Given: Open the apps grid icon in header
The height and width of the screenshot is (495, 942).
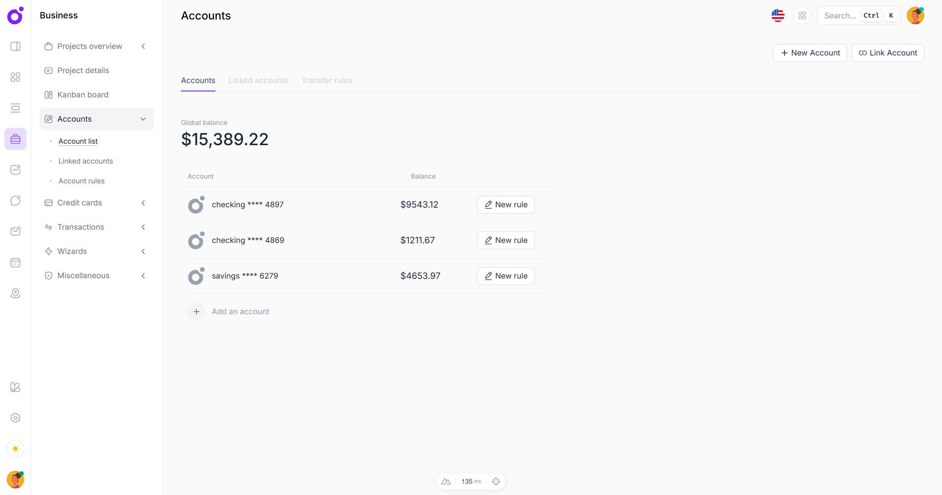Looking at the screenshot, I should (802, 15).
